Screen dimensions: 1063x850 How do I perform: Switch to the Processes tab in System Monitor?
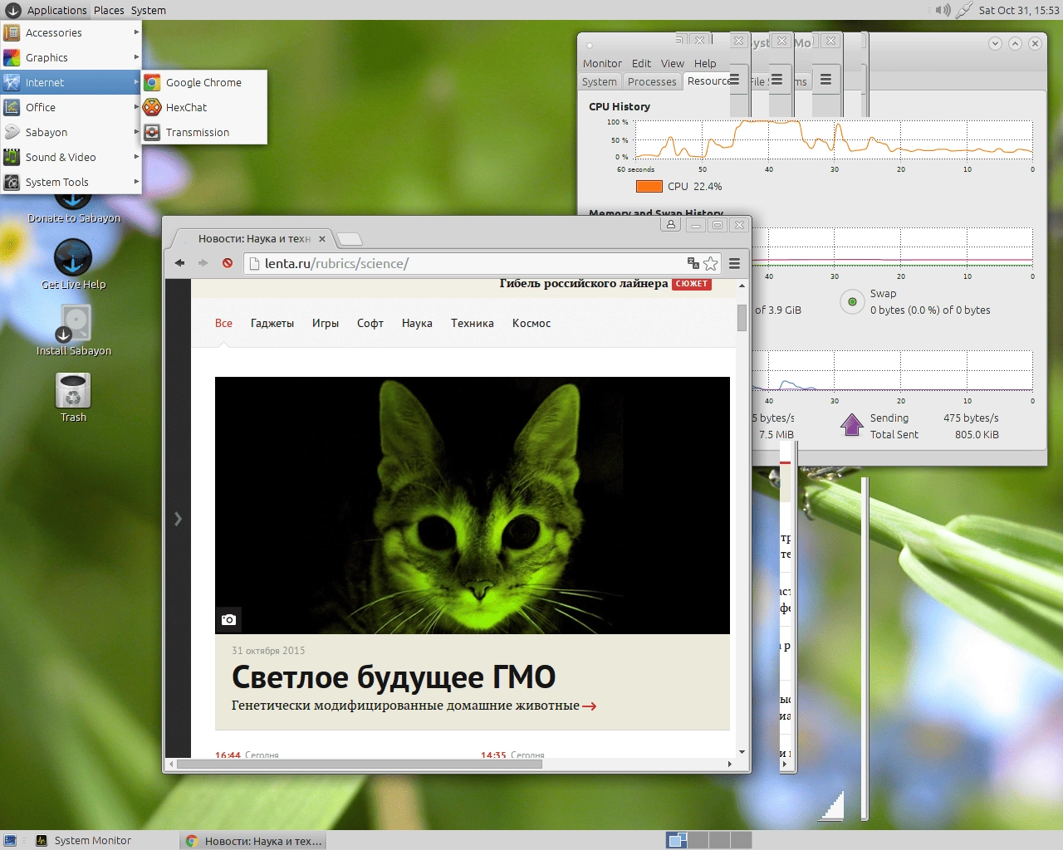[652, 81]
